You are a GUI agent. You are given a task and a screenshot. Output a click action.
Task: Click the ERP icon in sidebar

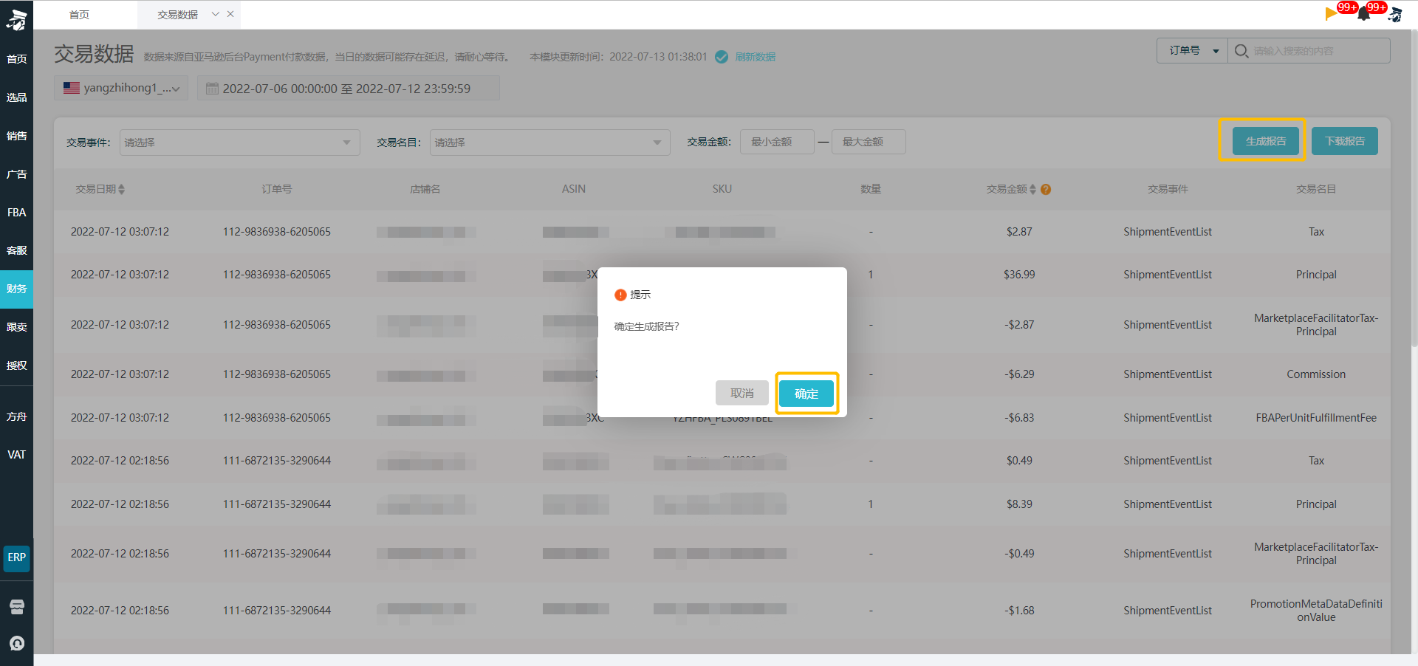pyautogui.click(x=16, y=557)
